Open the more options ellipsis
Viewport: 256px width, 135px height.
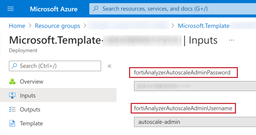click(231, 40)
